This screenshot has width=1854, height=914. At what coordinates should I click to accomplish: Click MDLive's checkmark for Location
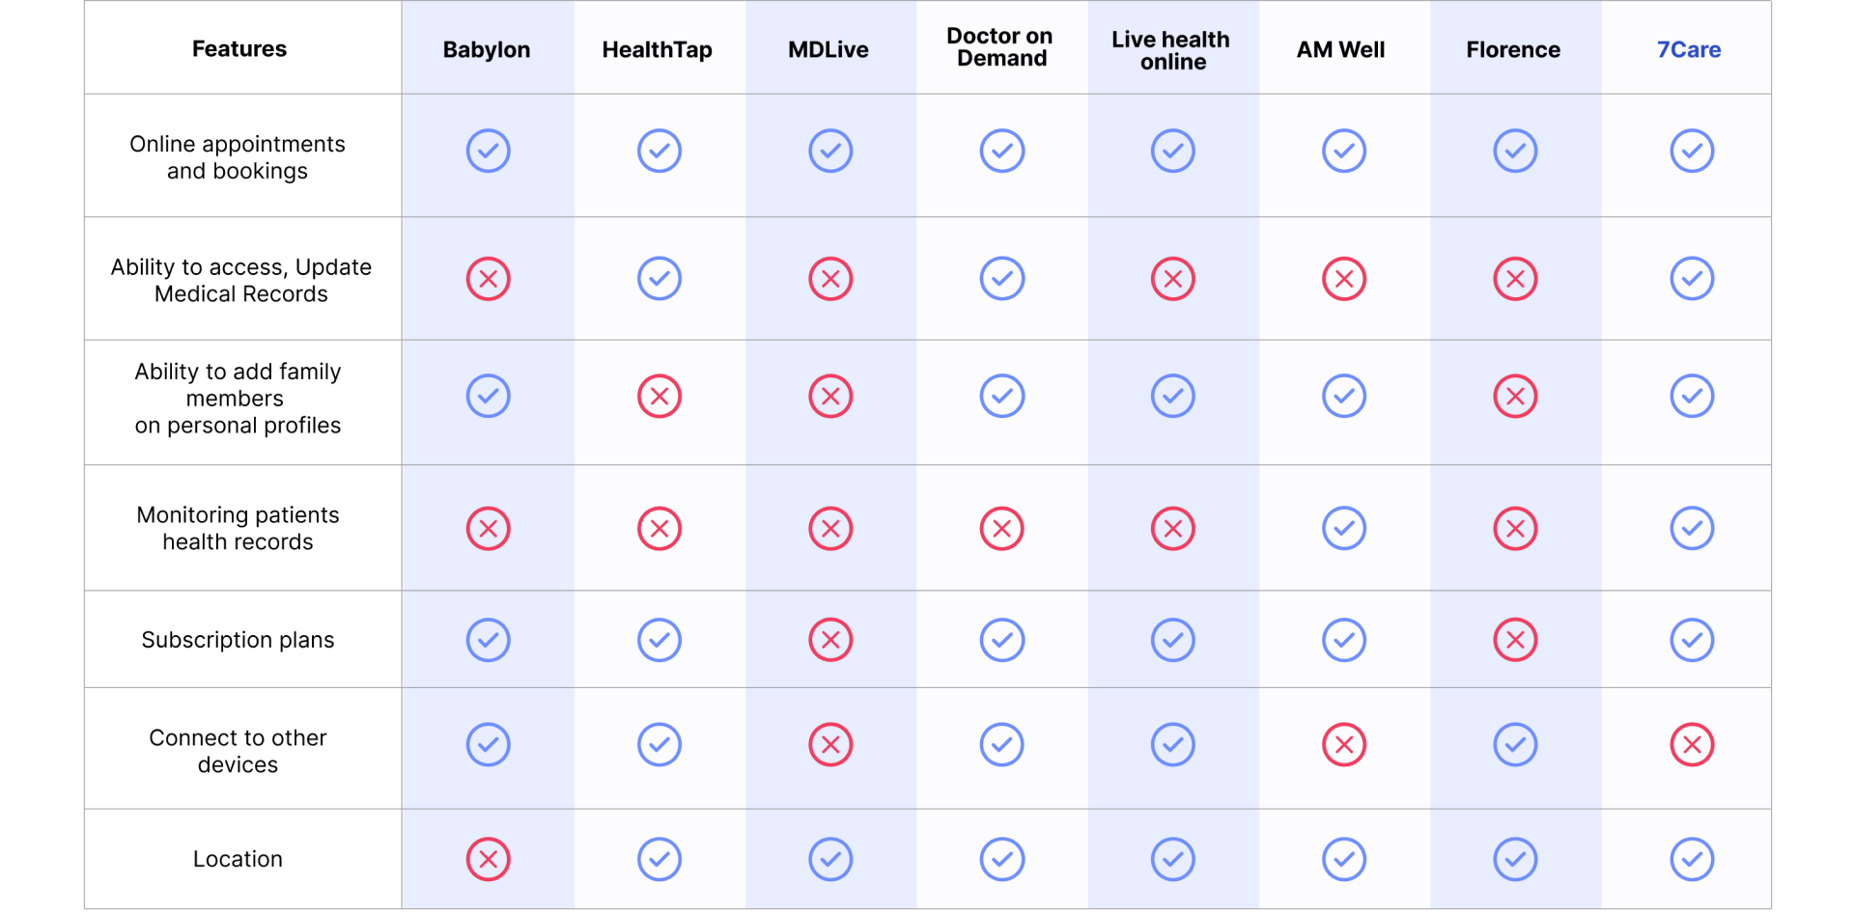point(830,859)
